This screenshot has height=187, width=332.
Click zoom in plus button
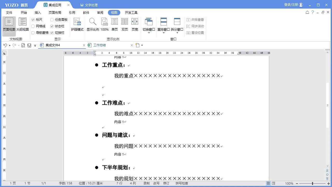point(329,184)
